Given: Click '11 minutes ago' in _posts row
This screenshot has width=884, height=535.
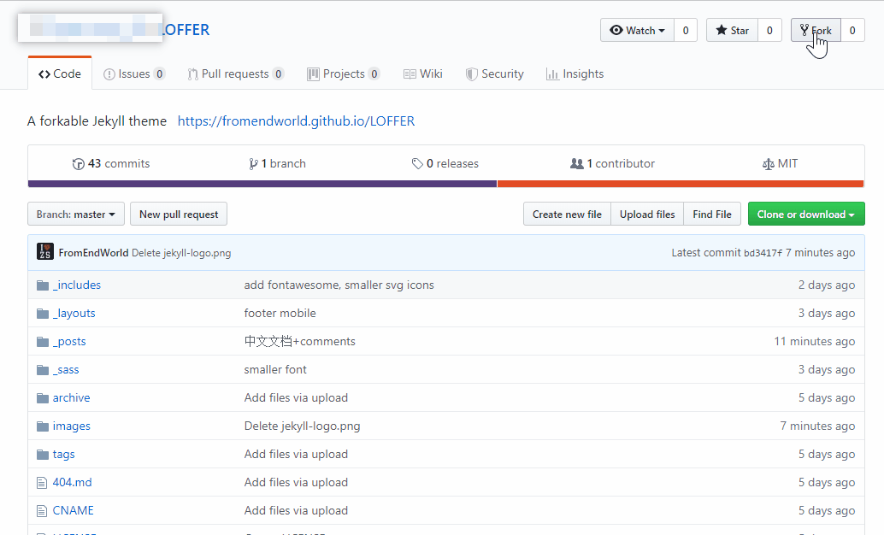Looking at the screenshot, I should coord(814,342).
